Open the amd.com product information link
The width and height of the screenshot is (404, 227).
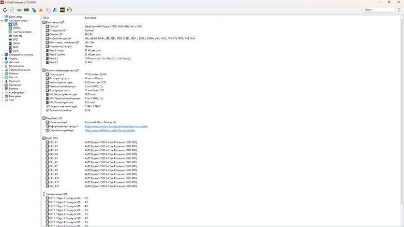(x=116, y=126)
